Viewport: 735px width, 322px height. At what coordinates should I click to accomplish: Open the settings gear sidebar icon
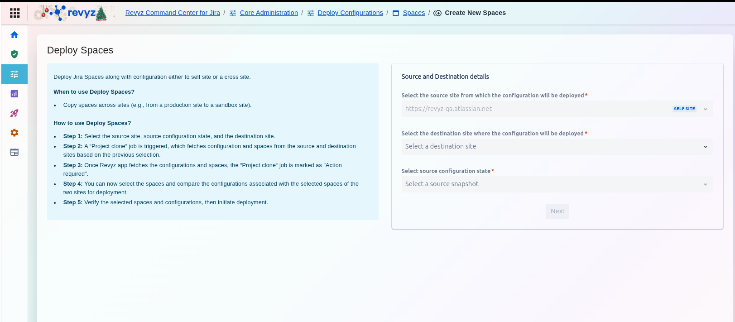[x=14, y=133]
